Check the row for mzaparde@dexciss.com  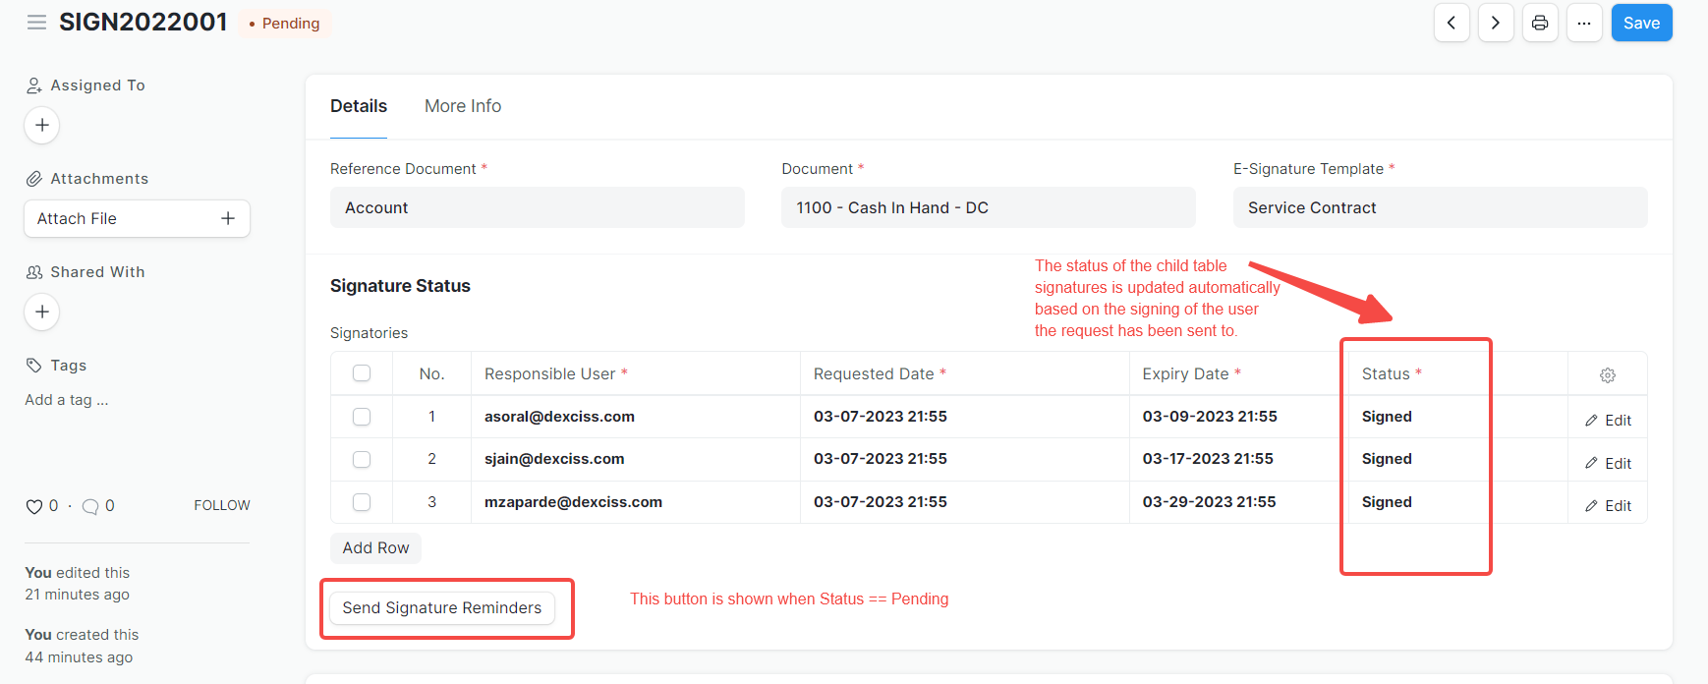(x=362, y=502)
